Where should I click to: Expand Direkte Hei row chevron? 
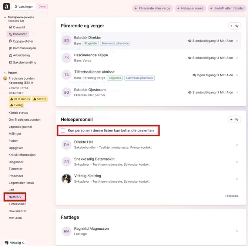237,144
